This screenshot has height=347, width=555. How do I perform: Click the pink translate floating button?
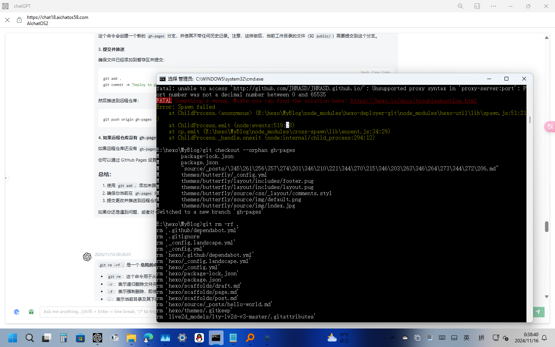[x=550, y=126]
